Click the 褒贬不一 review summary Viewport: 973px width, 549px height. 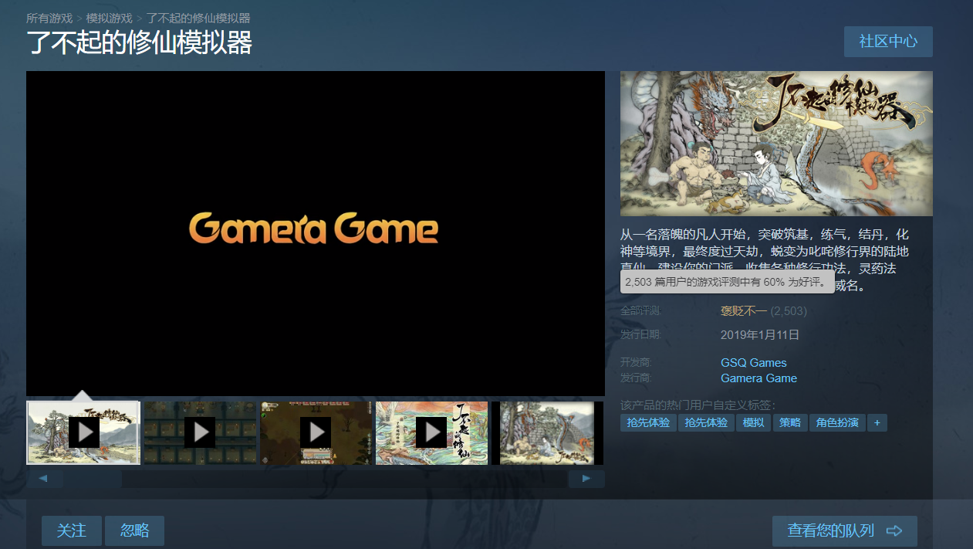point(744,311)
